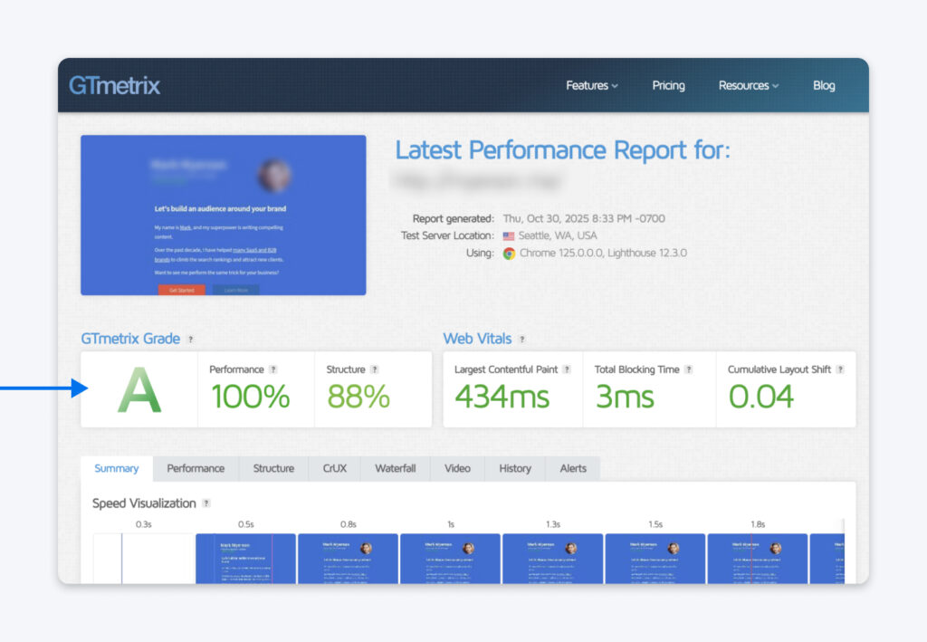Click Total Blocking Time question mark
This screenshot has width=927, height=642.
(x=689, y=369)
